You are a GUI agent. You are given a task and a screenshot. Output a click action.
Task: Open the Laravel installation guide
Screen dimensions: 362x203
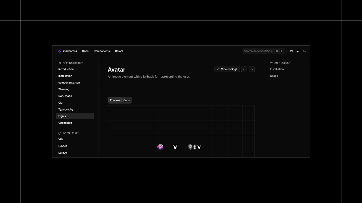click(63, 153)
